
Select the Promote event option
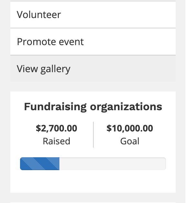pos(93,42)
